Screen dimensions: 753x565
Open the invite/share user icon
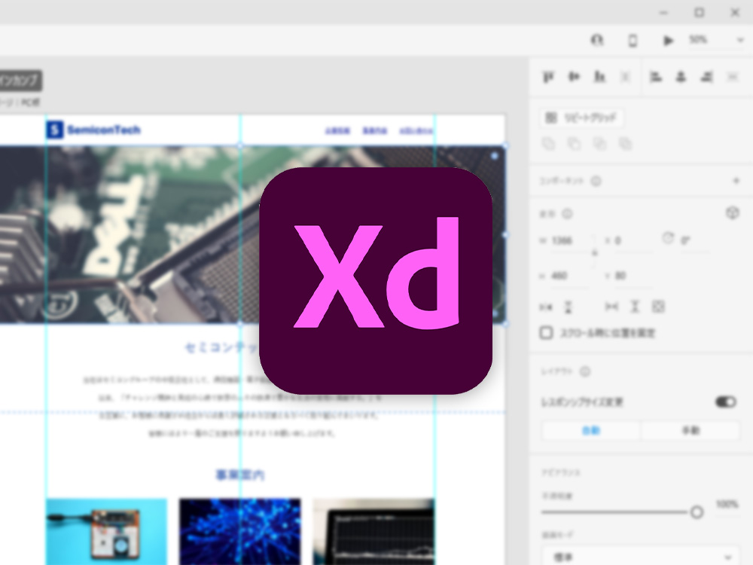tap(597, 41)
